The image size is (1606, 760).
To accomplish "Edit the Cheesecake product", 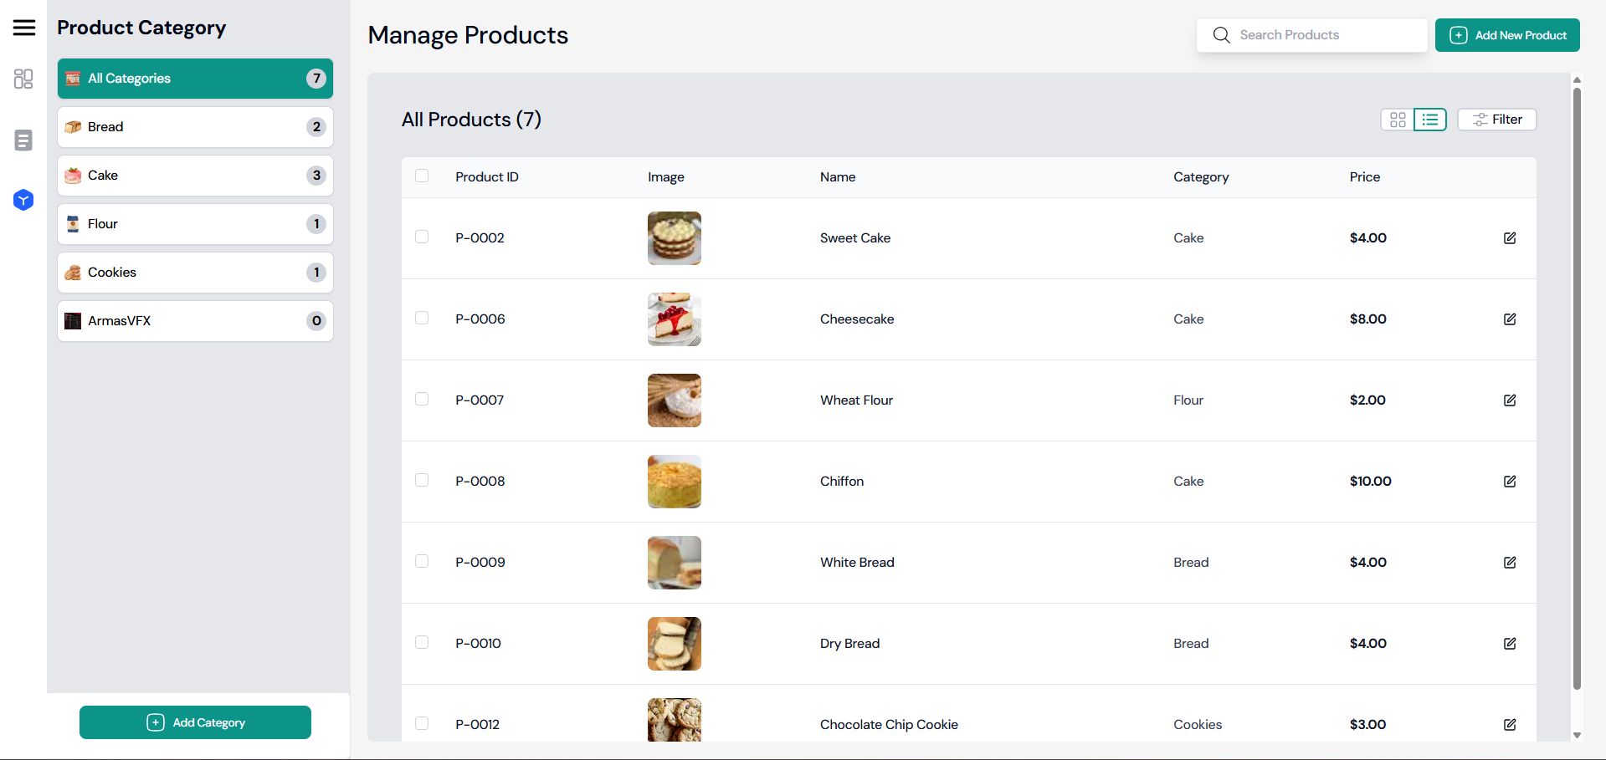I will [x=1510, y=319].
